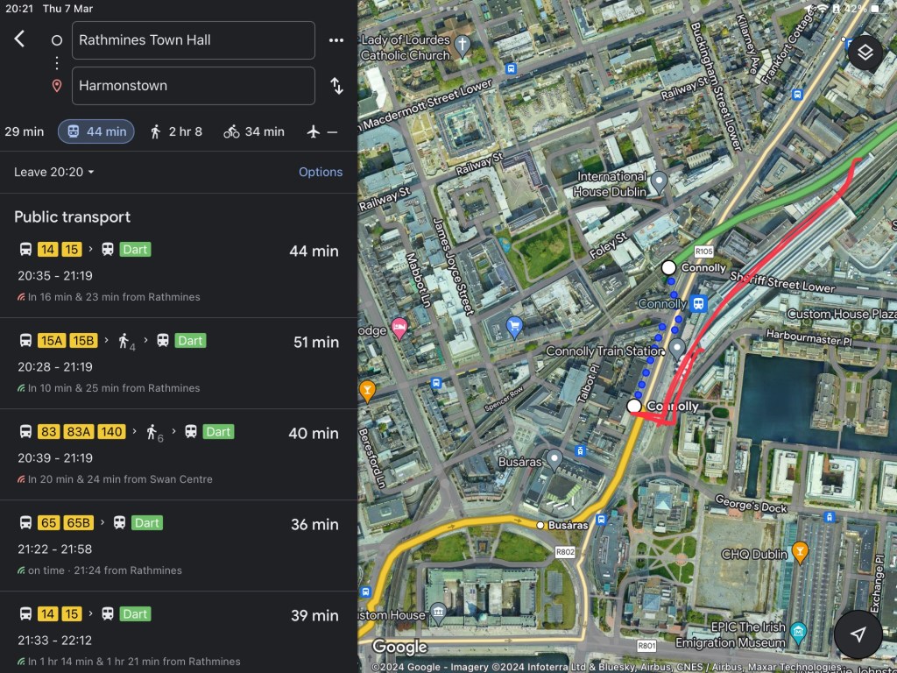The image size is (897, 673).
Task: Open the three-dot more options menu
Action: 336,40
